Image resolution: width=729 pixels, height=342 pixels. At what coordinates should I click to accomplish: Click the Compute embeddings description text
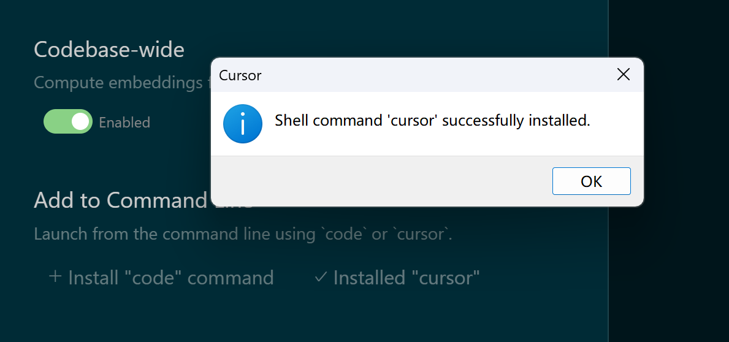pos(122,83)
